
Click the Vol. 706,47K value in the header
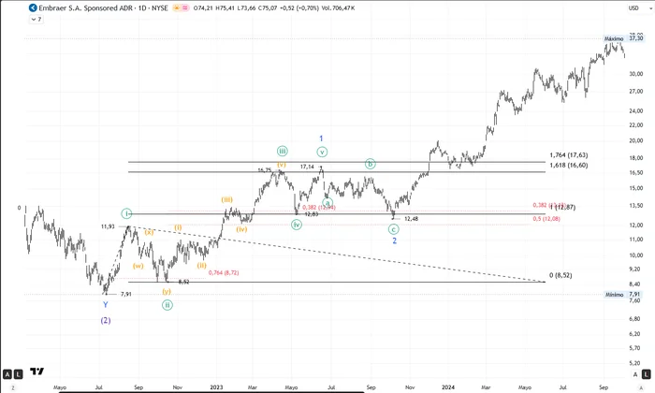(338, 7)
